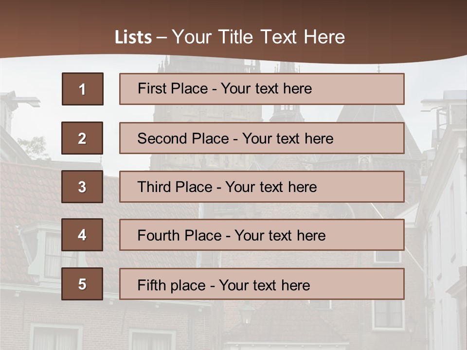Select the slide title text
This screenshot has height=350, width=467.
pyautogui.click(x=230, y=37)
